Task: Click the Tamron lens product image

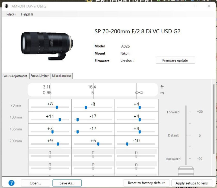Action: coord(47,46)
